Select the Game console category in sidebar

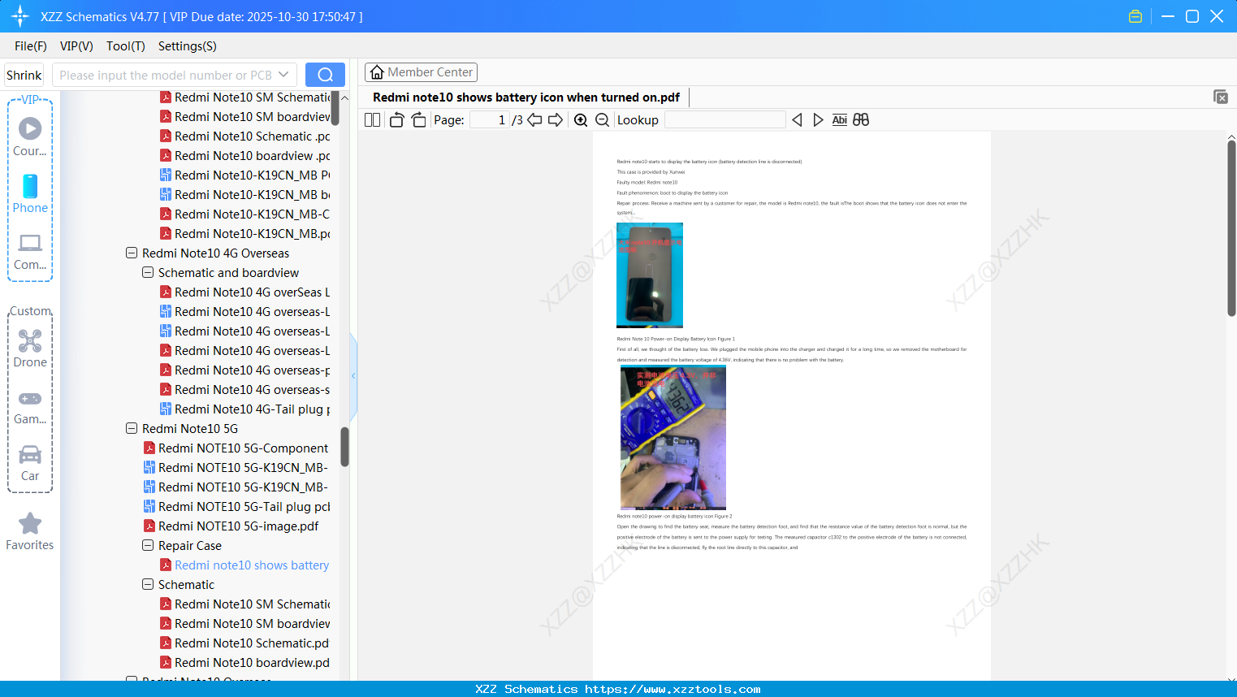tap(30, 407)
